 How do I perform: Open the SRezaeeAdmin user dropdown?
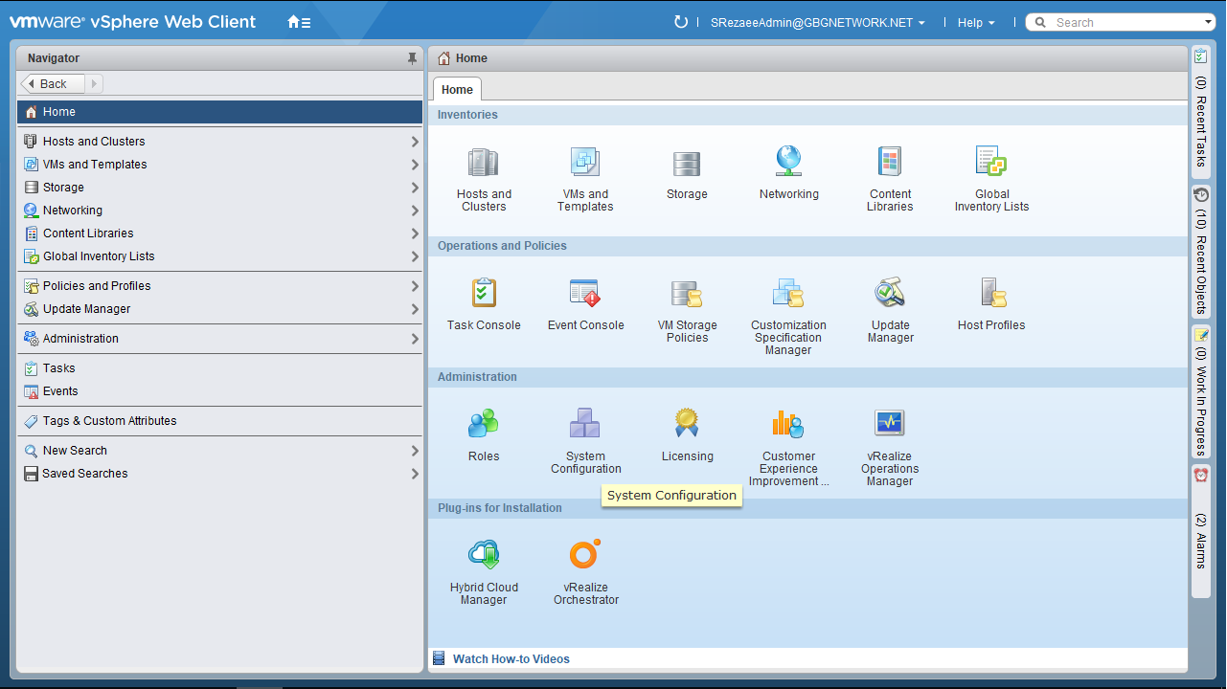tap(818, 23)
